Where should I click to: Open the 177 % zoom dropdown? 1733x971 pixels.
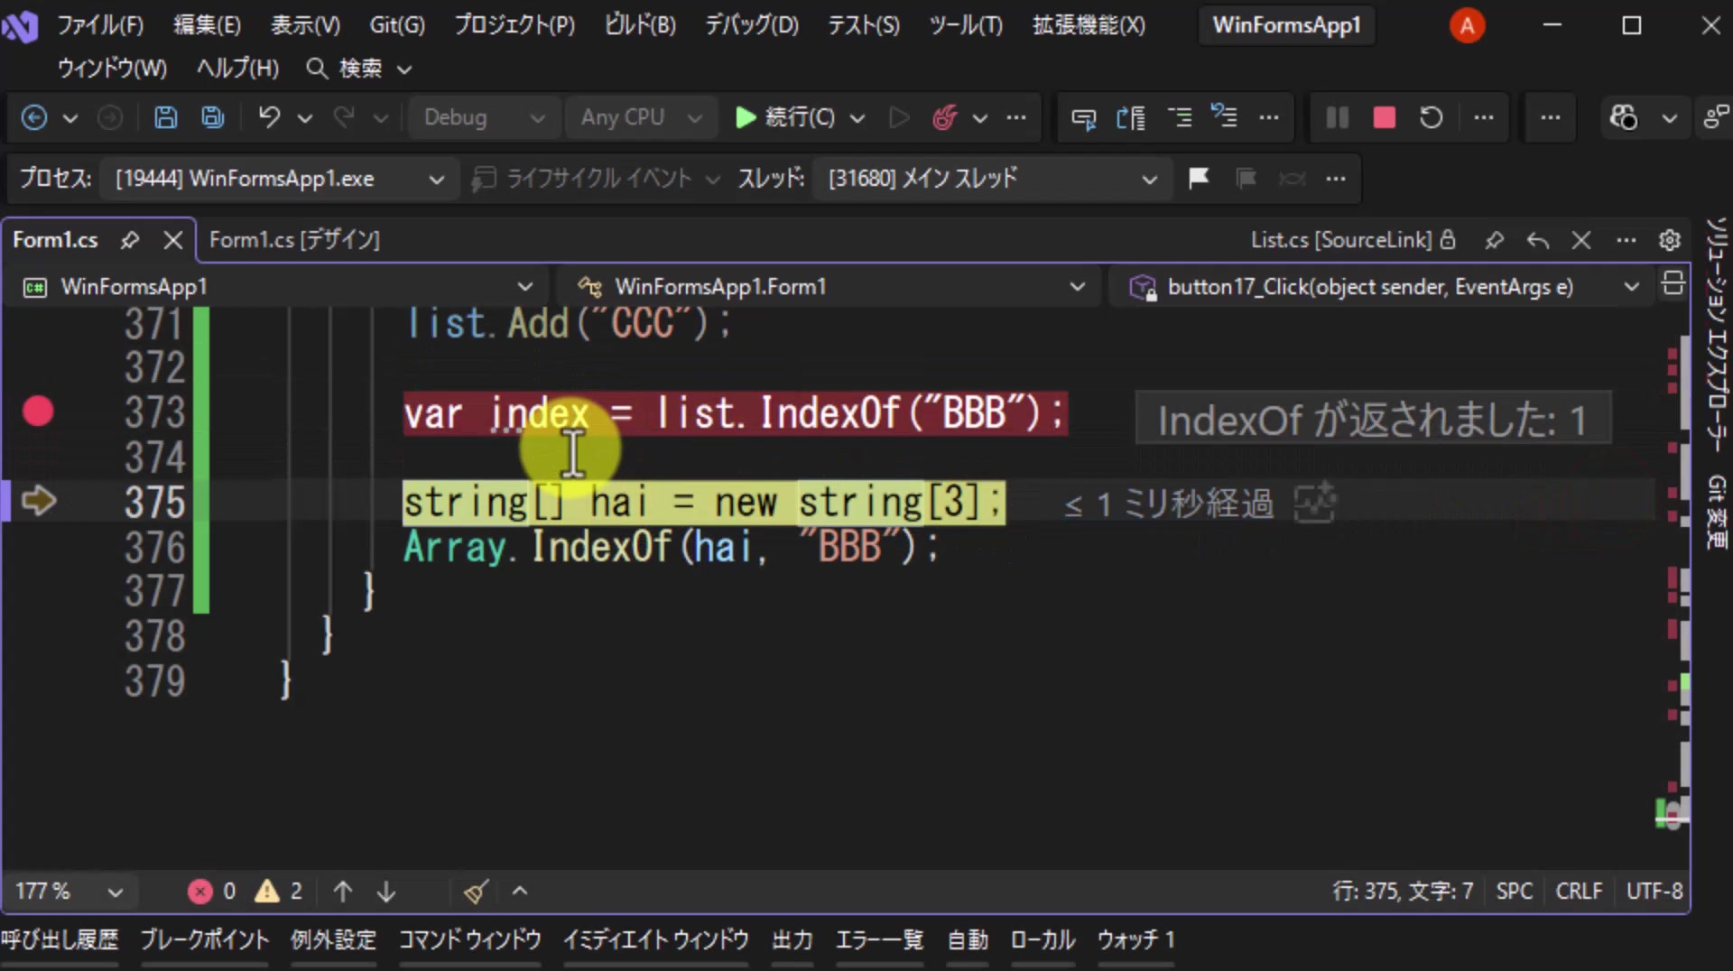click(69, 892)
